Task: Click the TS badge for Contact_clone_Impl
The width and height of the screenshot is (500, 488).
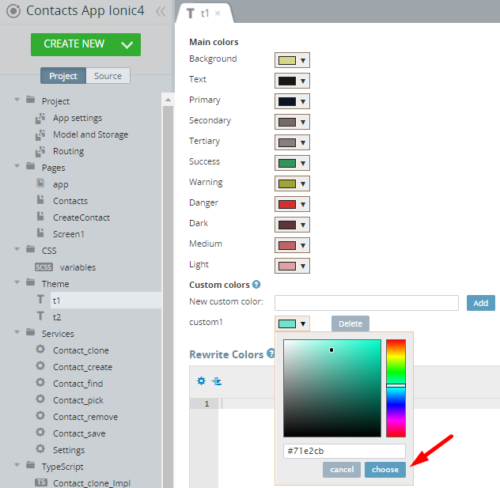Action: click(41, 482)
